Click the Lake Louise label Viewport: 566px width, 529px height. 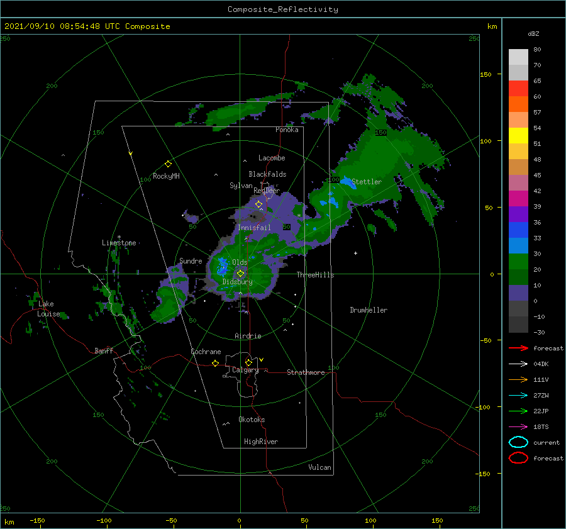(48, 309)
